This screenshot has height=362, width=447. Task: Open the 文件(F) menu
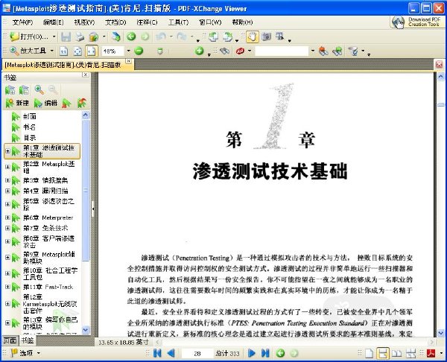coord(23,22)
